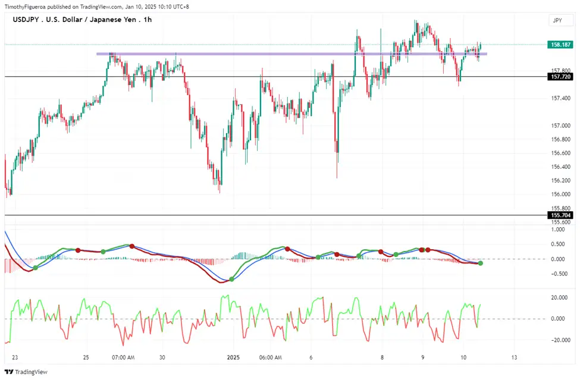This screenshot has height=380, width=580.
Task: Click the 156.000 price axis label
Action: click(561, 194)
